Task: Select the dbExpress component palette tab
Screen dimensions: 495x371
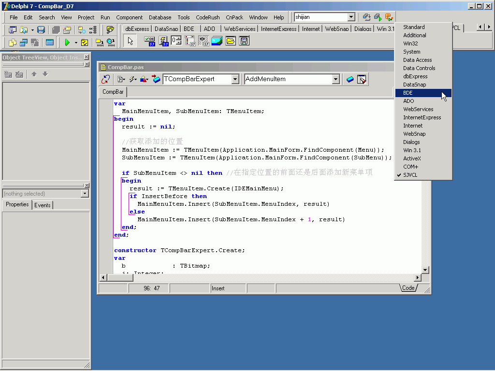Action: [137, 29]
